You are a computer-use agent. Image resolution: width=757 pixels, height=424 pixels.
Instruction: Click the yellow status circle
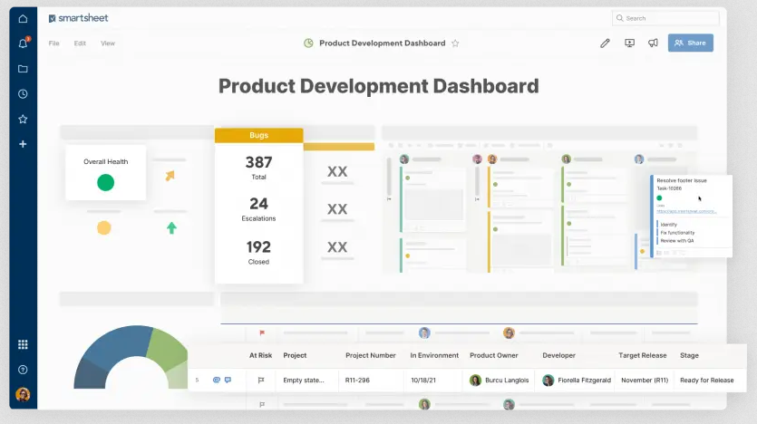103,227
